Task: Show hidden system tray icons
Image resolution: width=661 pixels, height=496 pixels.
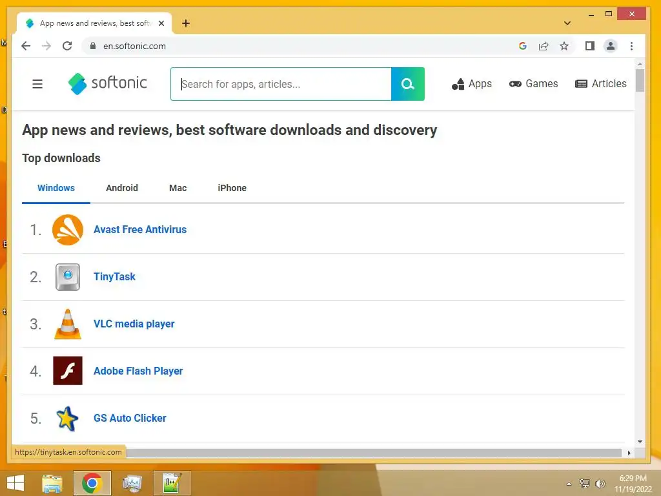Action: coord(569,484)
